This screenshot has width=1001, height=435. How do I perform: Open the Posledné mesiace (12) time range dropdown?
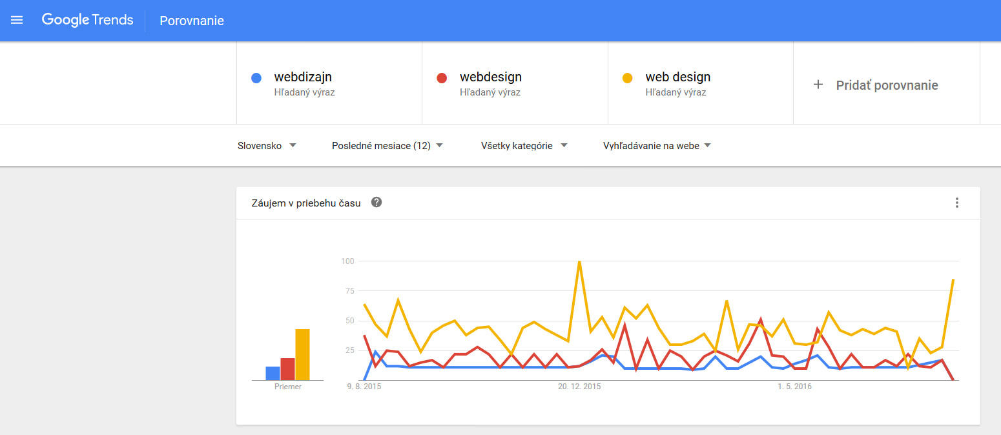[387, 145]
